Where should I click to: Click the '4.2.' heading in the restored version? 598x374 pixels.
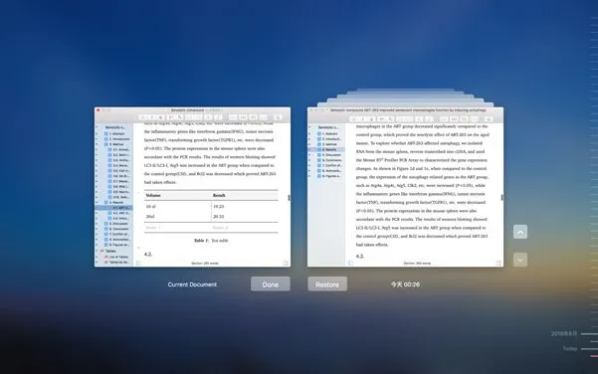(x=360, y=257)
